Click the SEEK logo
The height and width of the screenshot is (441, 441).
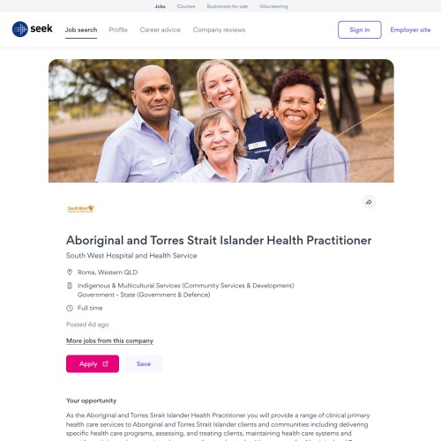[x=33, y=29]
